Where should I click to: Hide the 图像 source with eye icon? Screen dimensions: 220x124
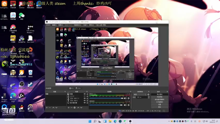pyautogui.click(x=85, y=94)
